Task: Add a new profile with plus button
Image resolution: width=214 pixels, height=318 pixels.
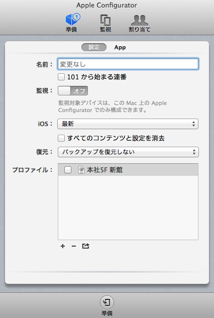Action: pyautogui.click(x=63, y=246)
